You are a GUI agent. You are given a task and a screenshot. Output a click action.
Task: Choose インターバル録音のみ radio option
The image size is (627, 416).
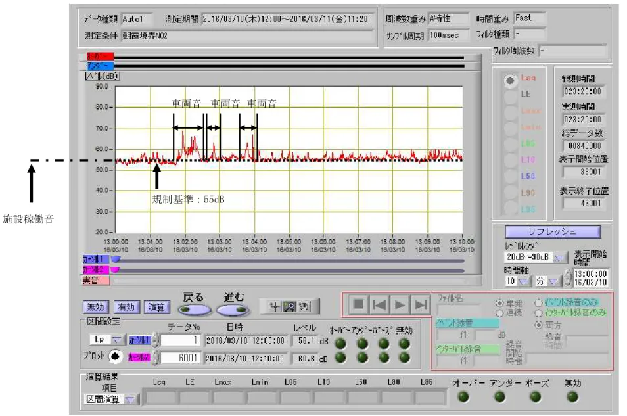coord(539,313)
